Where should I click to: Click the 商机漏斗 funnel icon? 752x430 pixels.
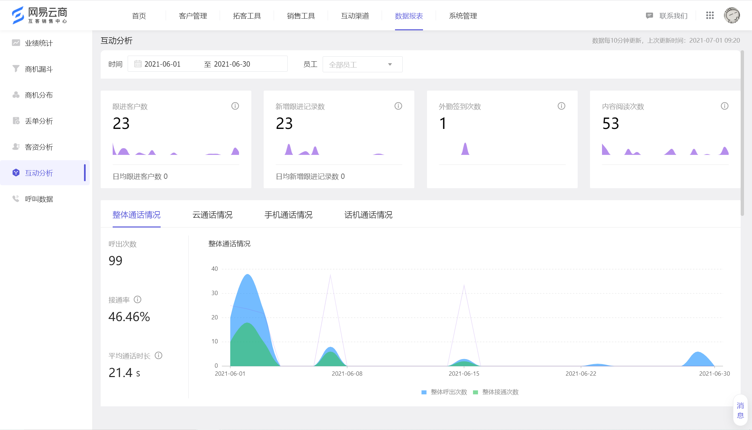click(x=16, y=69)
